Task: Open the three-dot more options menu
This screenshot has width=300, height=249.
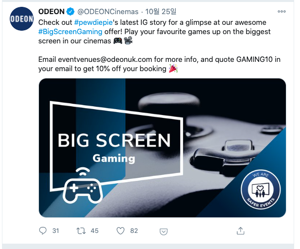Action: click(x=281, y=12)
